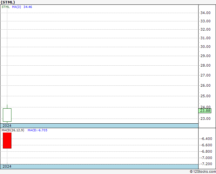Screen dimensions: 216x174
Task: Click the 28.00 price axis label
Action: tap(206, 65)
